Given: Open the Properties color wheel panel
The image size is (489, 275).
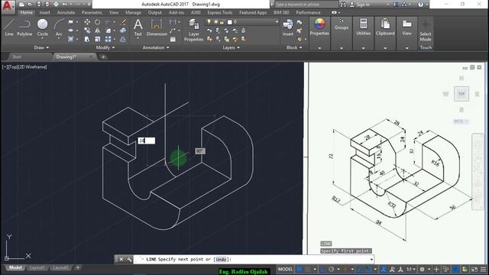Looking at the screenshot, I should (x=319, y=27).
